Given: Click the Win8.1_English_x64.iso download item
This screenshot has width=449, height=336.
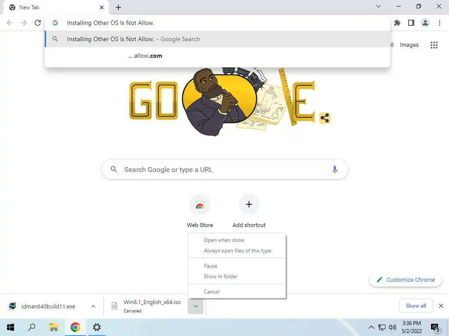Looking at the screenshot, I should pyautogui.click(x=146, y=306).
